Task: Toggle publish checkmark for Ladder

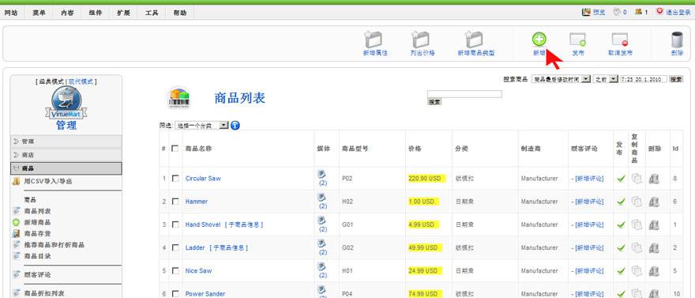Action: (621, 247)
